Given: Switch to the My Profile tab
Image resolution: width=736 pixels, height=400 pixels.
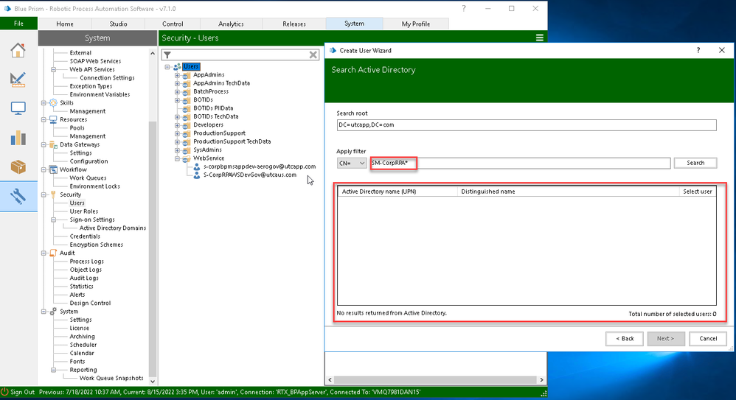Looking at the screenshot, I should pos(416,24).
